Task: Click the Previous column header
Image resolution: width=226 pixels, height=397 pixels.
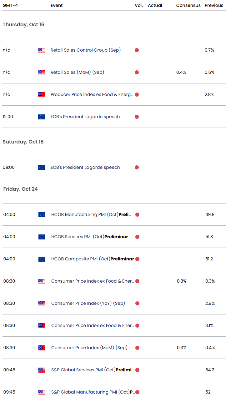Action: (x=214, y=5)
